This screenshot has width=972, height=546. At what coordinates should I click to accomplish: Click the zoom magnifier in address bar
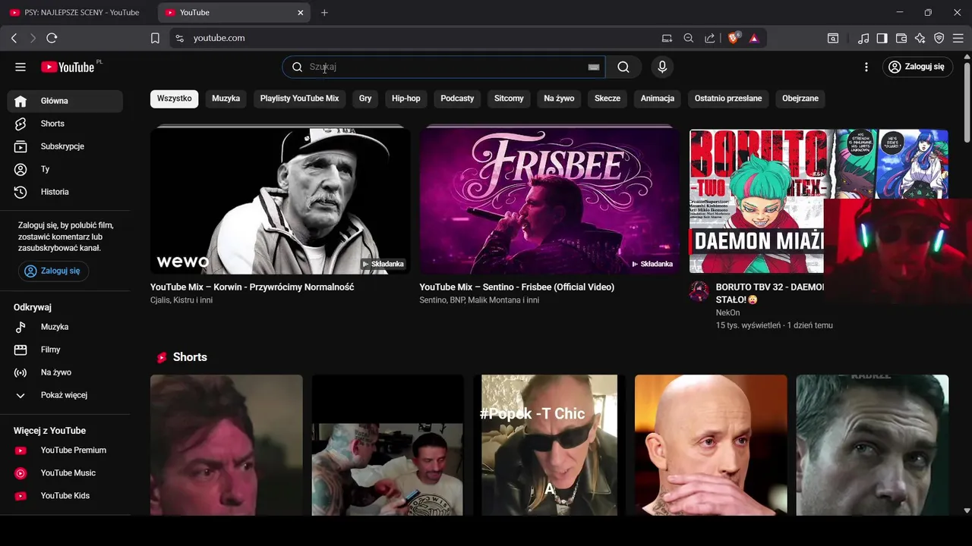(x=689, y=38)
